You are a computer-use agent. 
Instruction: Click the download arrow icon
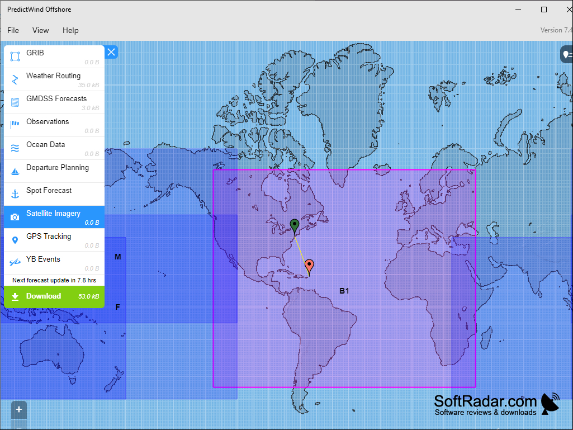coord(15,296)
